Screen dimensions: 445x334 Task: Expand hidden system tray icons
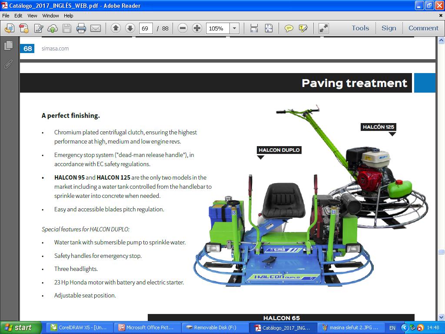[x=405, y=328]
